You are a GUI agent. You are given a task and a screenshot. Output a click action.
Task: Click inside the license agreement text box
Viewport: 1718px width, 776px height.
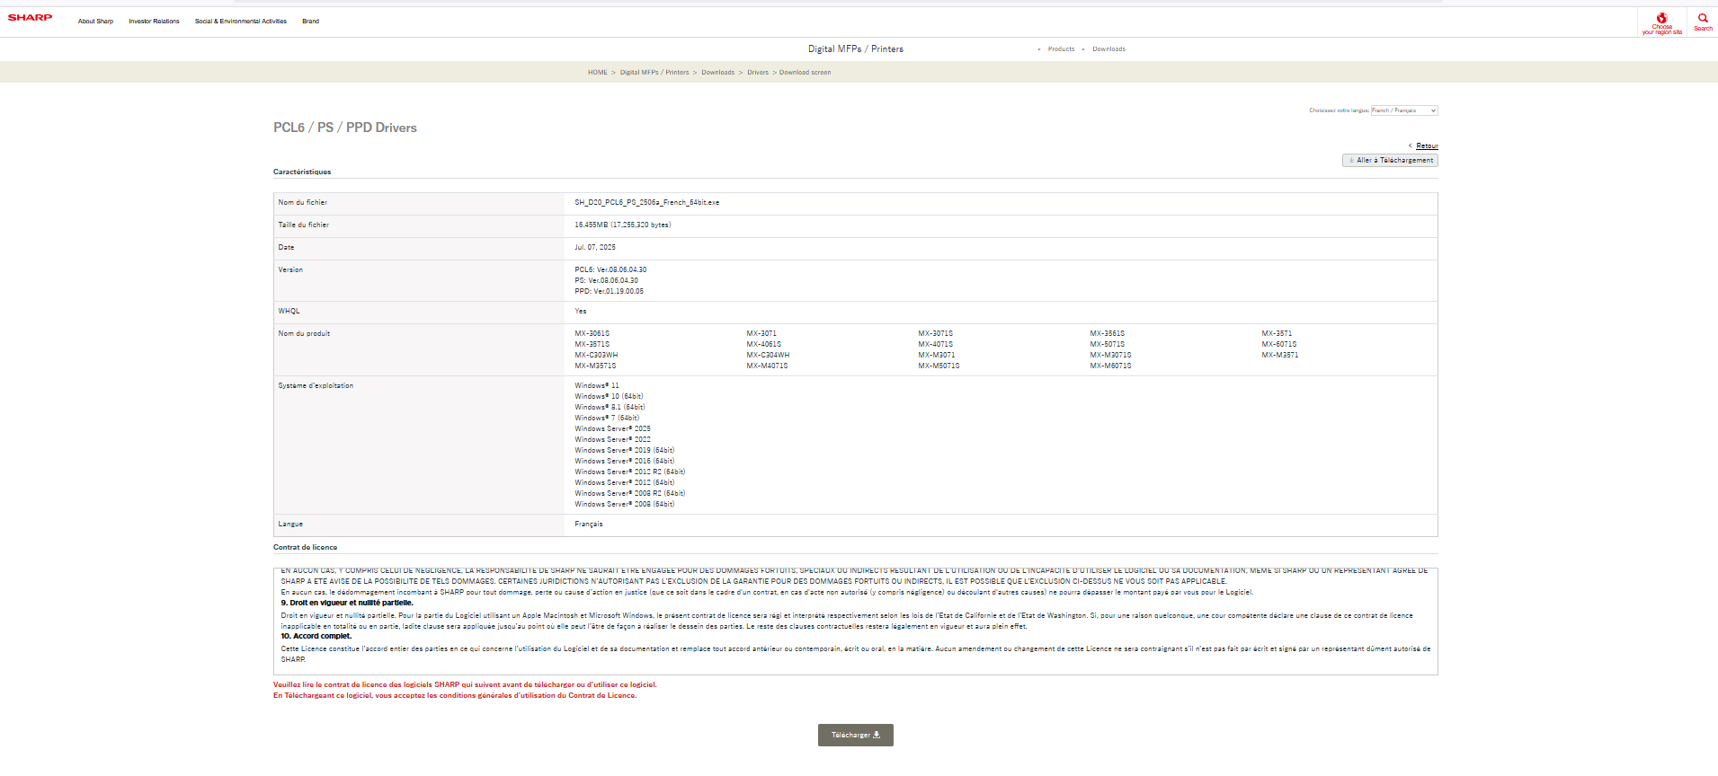855,621
